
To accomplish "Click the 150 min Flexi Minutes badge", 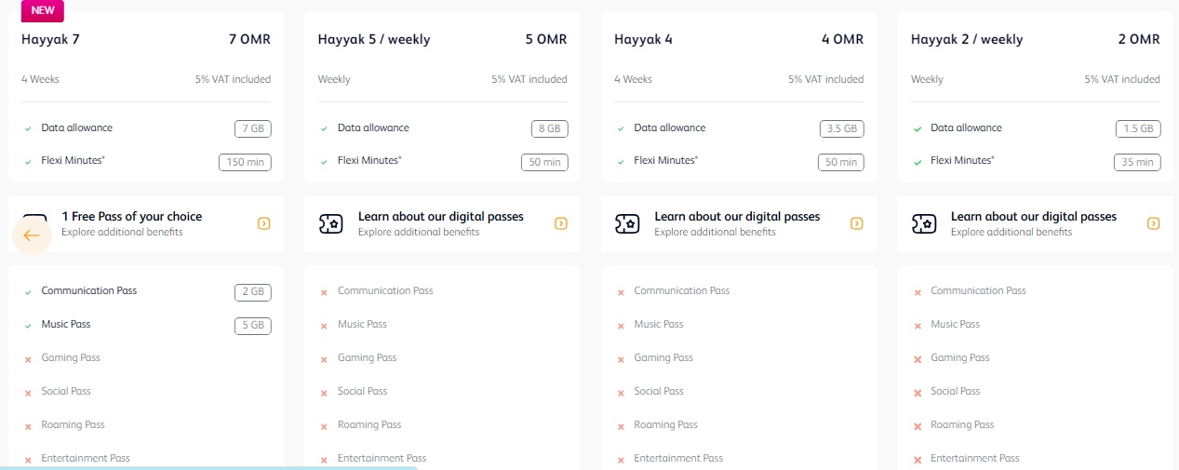I will point(245,162).
